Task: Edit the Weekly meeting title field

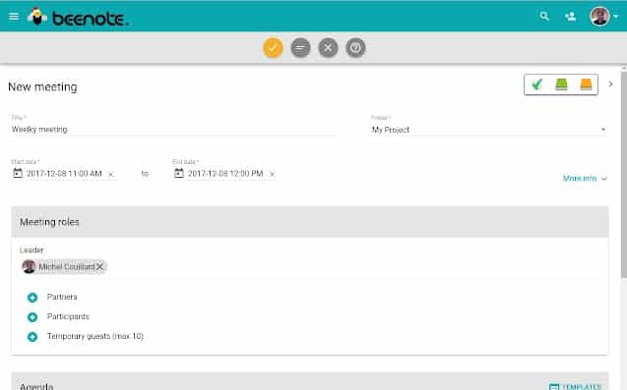Action: [174, 130]
